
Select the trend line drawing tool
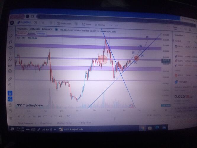pos(11,36)
